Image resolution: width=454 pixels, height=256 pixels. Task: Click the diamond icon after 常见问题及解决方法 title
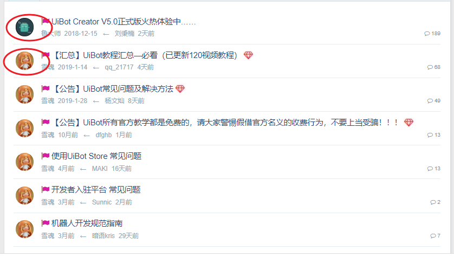[x=180, y=89]
